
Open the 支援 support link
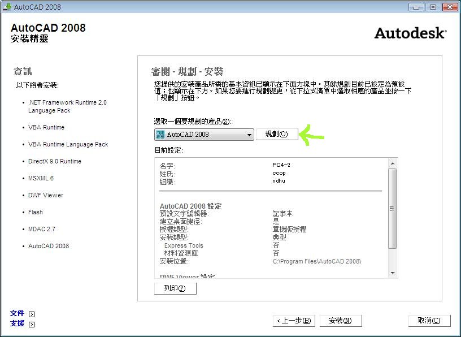click(x=17, y=323)
